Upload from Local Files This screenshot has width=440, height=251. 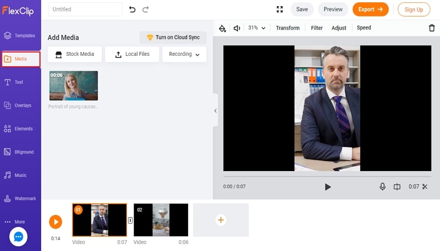point(132,54)
